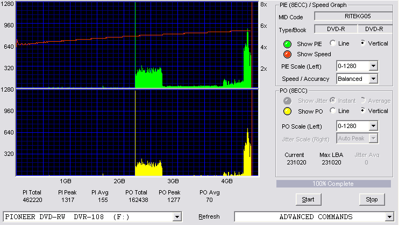Click the Start button
Screen dimensions: 399x225
[308, 200]
